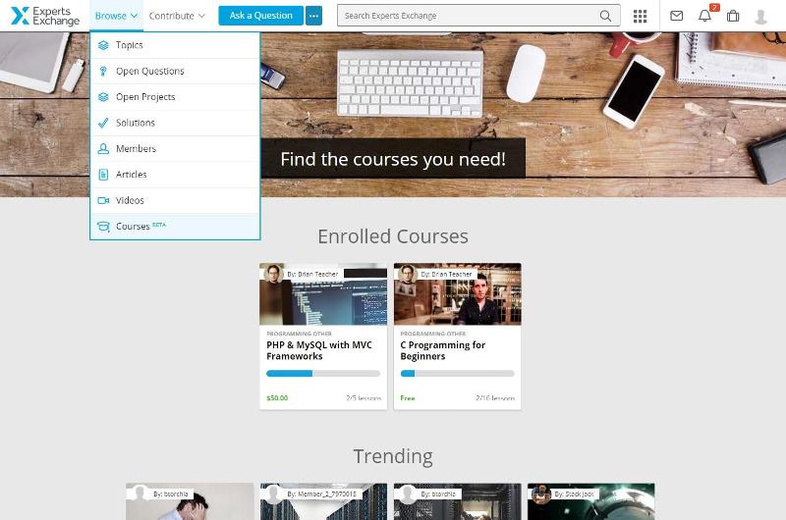Click the search magnifier icon
Image resolution: width=786 pixels, height=520 pixels.
605,16
